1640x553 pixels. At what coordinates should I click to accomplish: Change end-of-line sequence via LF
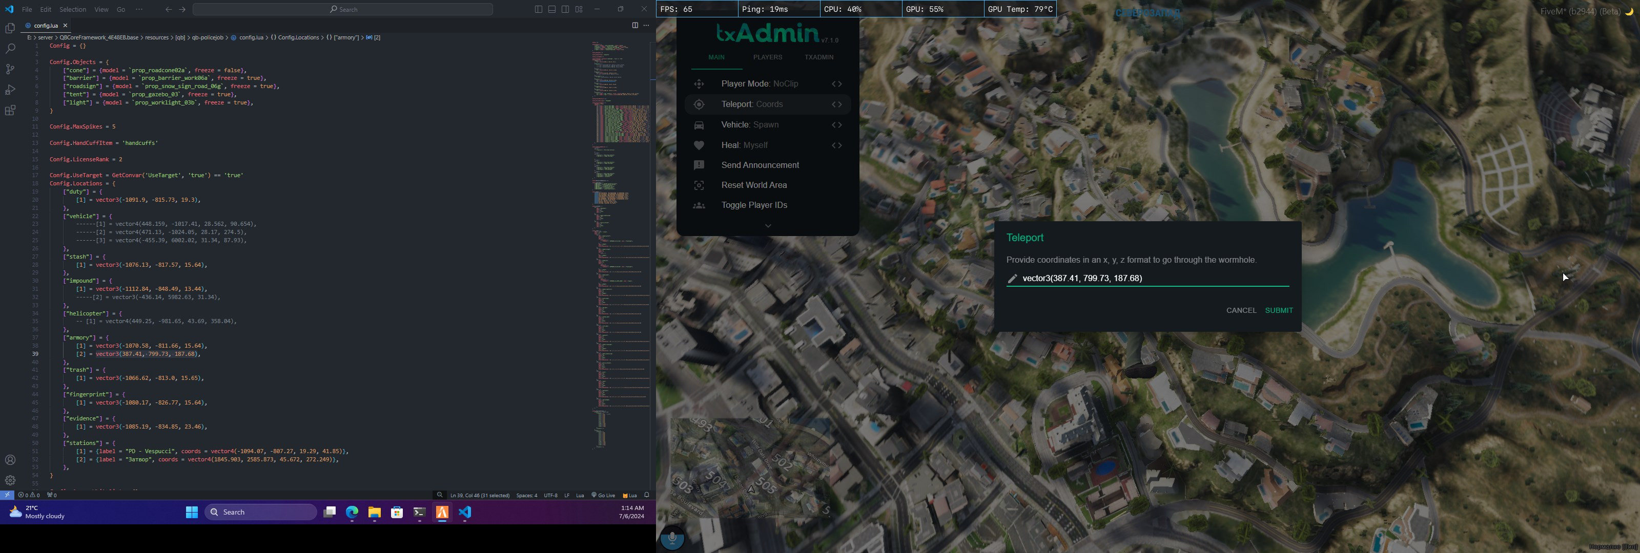click(x=567, y=495)
